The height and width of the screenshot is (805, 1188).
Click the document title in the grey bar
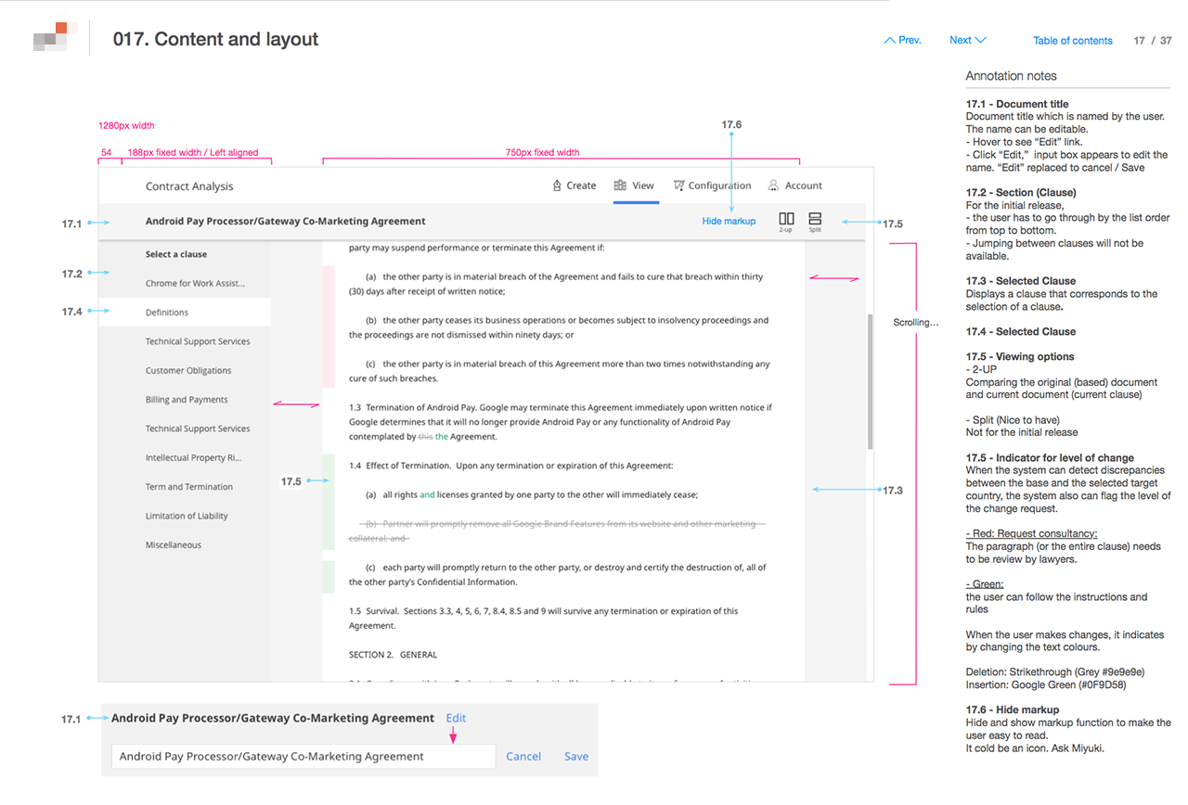pyautogui.click(x=286, y=222)
